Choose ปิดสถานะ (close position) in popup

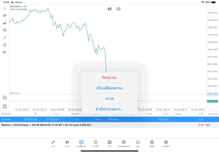click(109, 77)
